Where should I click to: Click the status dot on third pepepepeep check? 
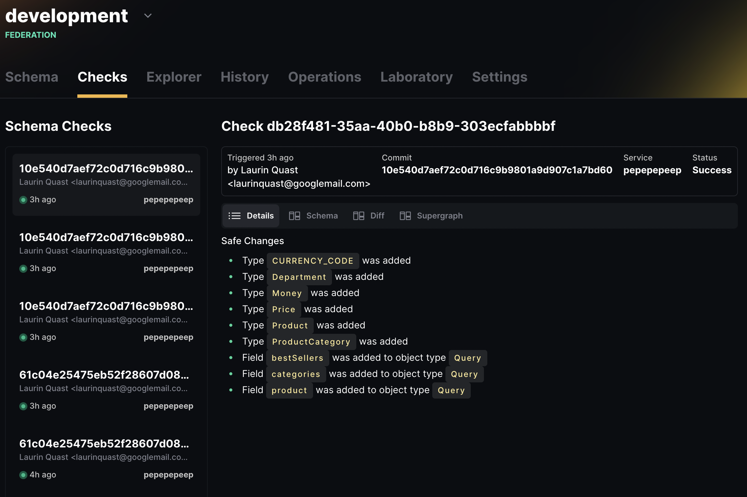[x=23, y=337]
